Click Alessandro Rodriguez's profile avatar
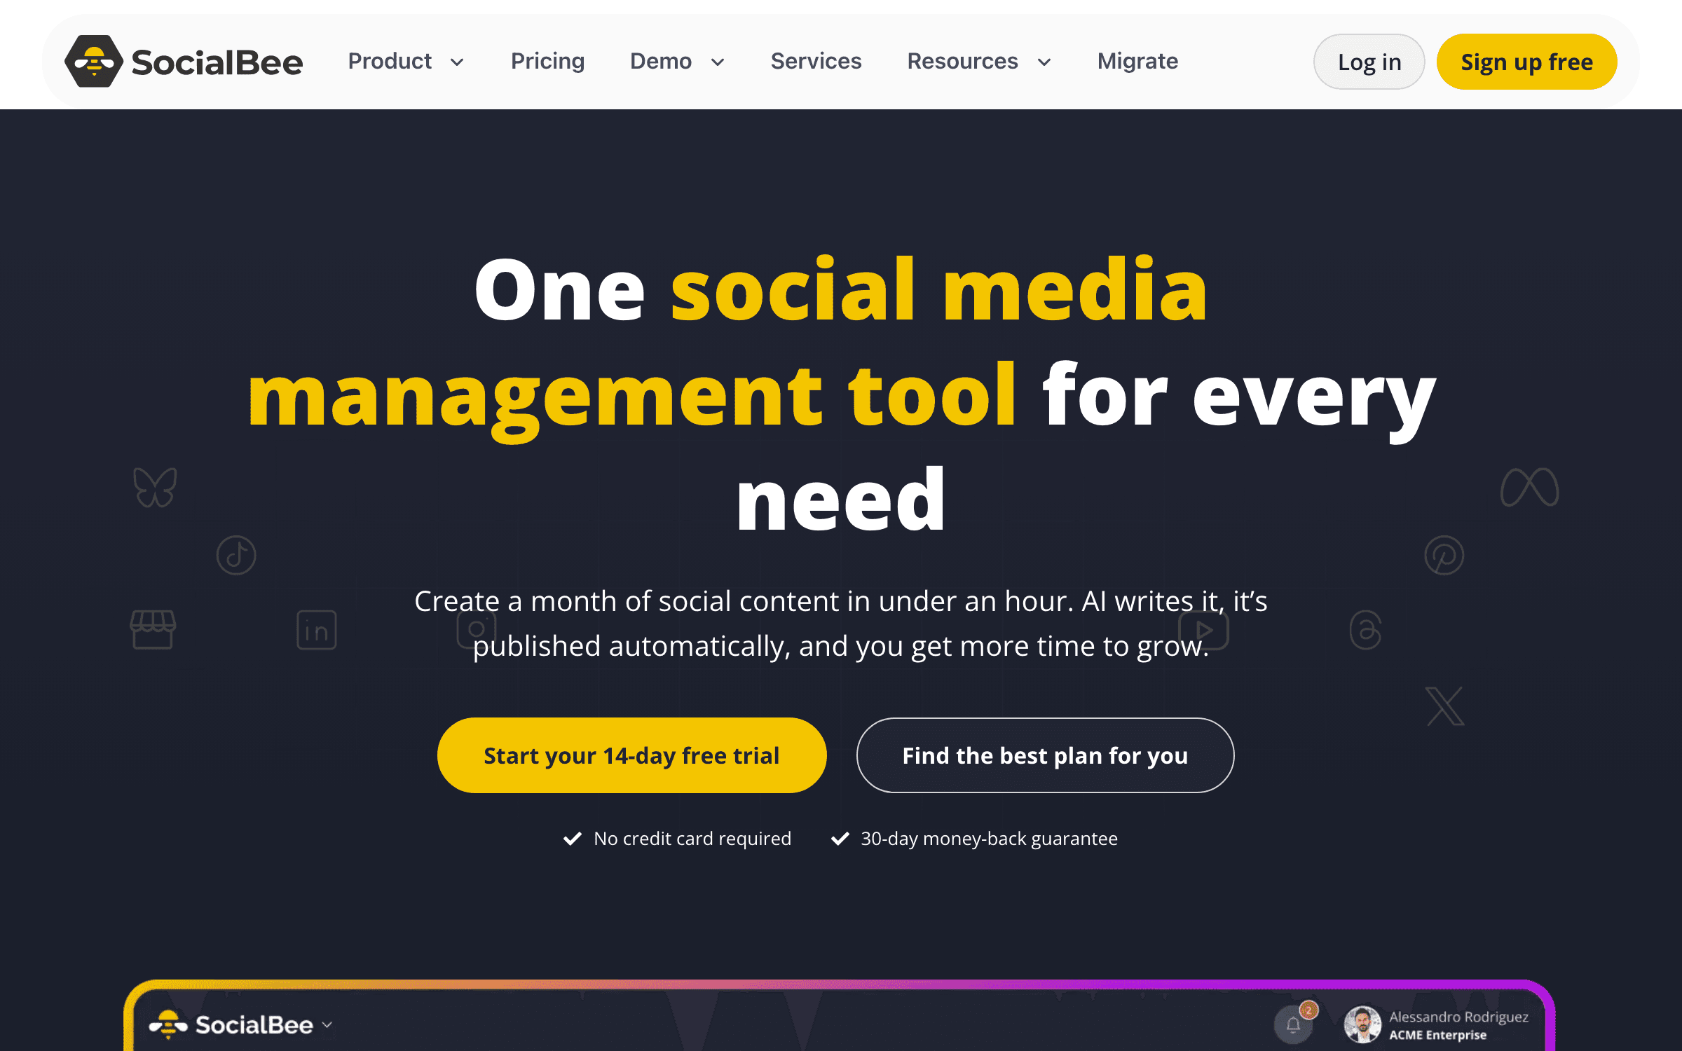 tap(1362, 1025)
